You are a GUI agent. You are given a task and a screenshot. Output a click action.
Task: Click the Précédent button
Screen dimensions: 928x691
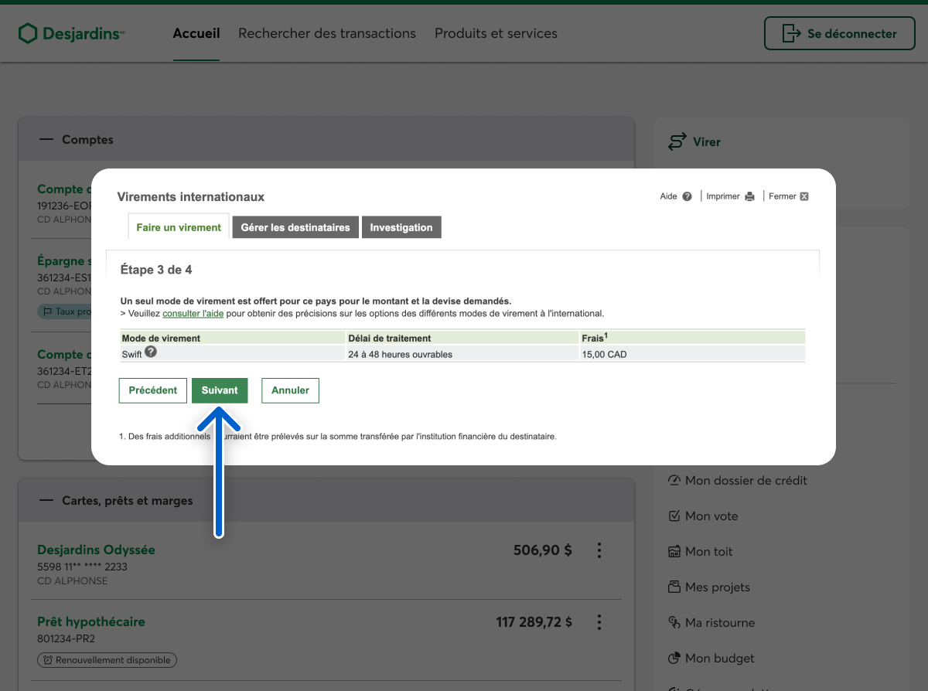(153, 390)
